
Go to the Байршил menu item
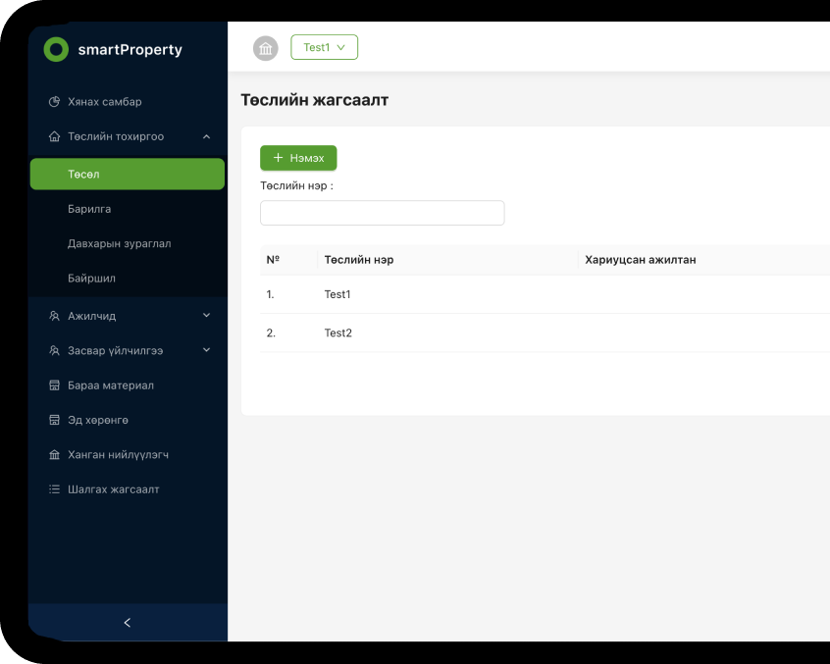coord(91,279)
